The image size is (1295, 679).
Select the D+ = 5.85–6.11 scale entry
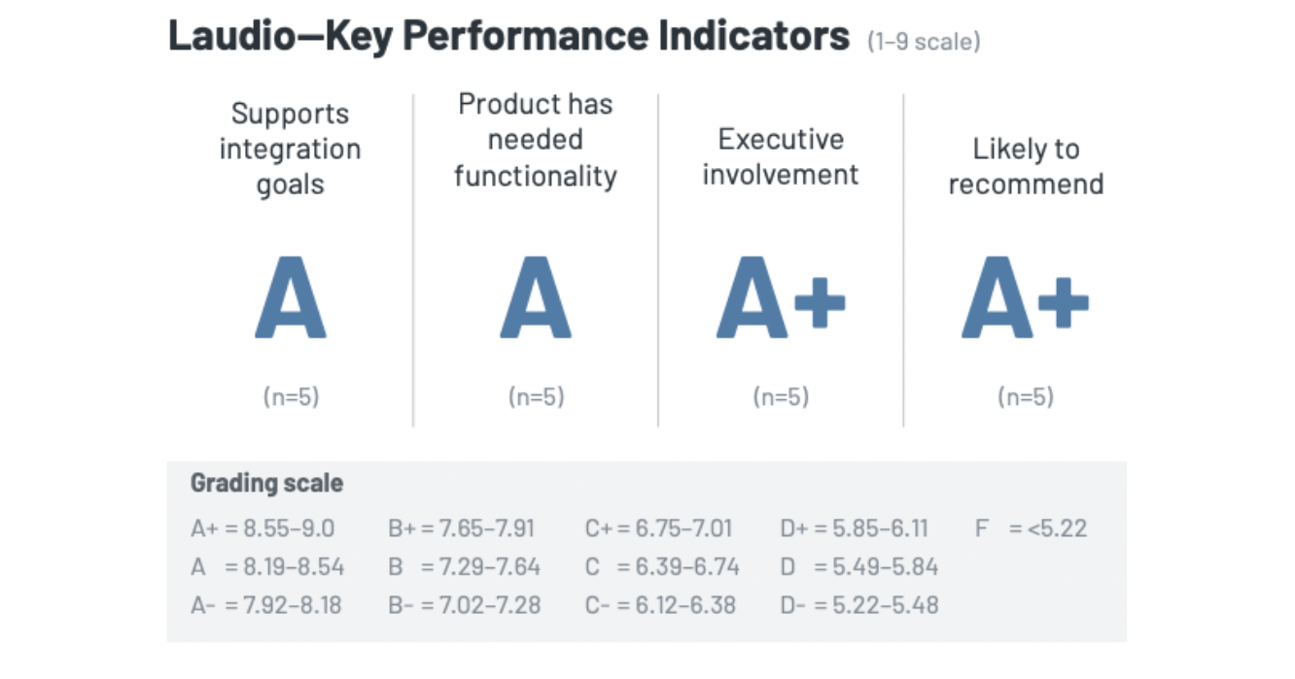pos(854,528)
